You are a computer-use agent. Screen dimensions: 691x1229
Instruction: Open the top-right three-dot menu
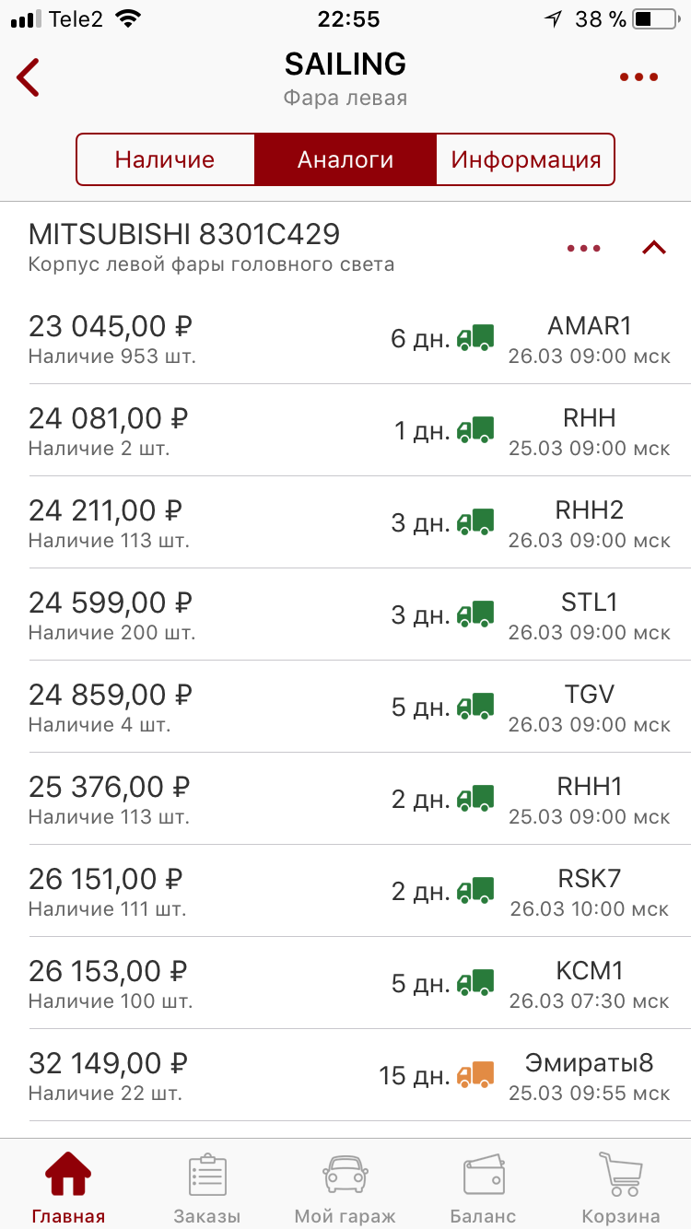click(x=638, y=77)
